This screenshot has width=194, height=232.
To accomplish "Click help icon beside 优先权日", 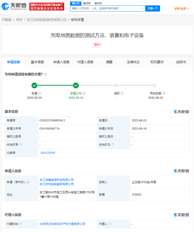I will point(113,145).
